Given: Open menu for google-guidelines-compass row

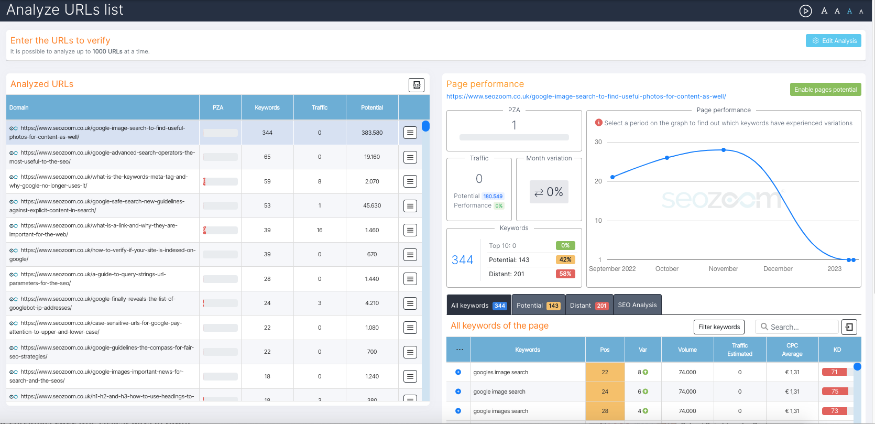Looking at the screenshot, I should (x=410, y=352).
